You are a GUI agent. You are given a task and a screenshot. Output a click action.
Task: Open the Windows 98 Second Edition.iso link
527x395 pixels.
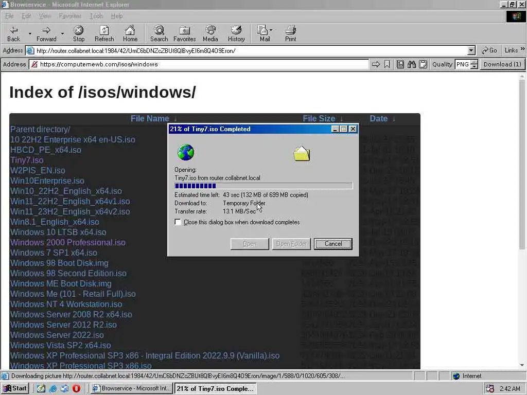(68, 274)
